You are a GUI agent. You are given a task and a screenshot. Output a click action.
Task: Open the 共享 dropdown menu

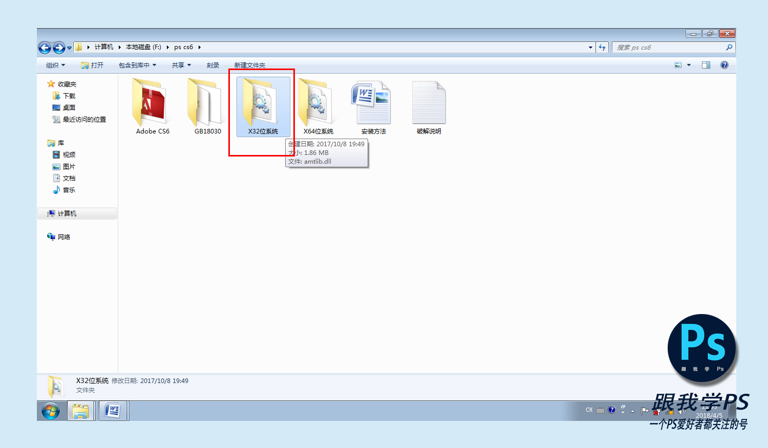[x=181, y=65]
